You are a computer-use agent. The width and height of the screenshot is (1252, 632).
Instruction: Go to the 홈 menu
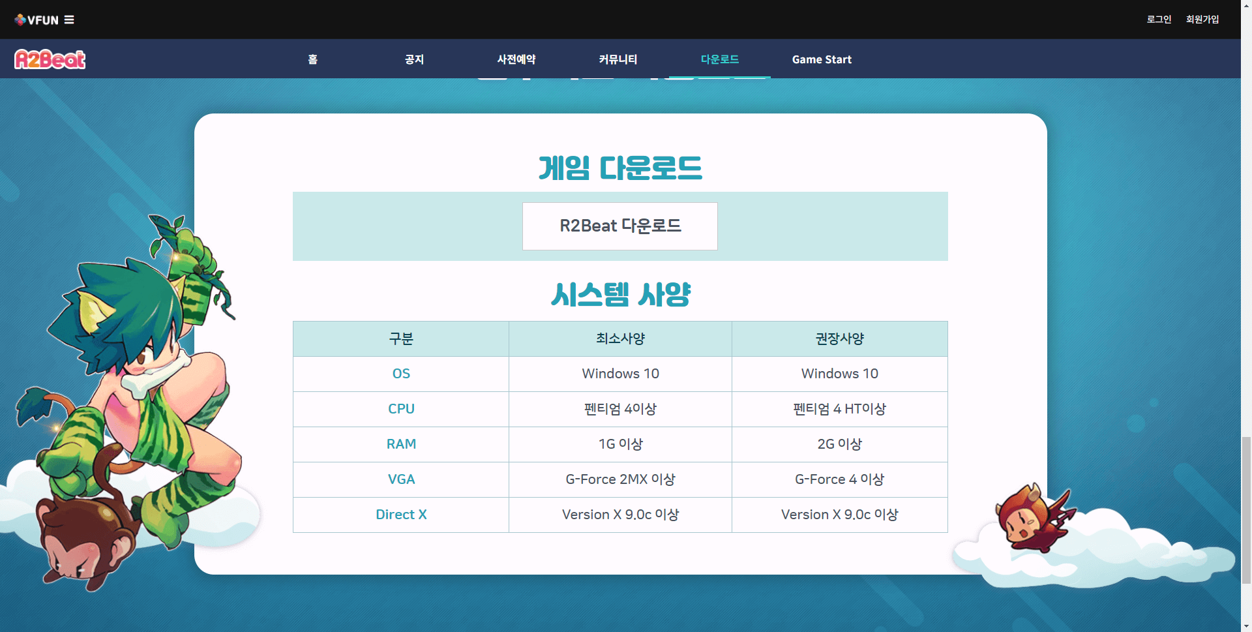pos(313,59)
